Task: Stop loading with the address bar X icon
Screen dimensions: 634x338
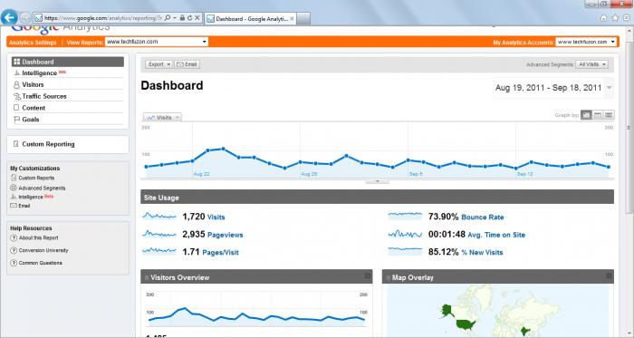Action: coord(197,18)
